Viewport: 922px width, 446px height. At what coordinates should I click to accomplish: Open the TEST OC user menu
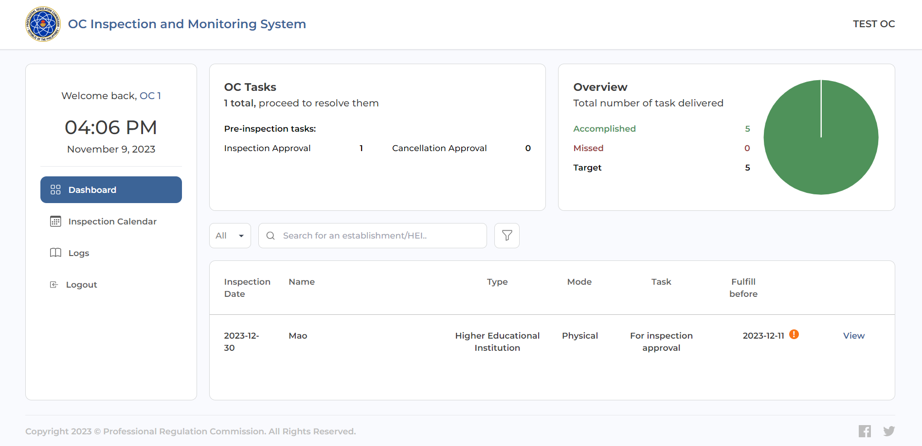click(873, 24)
